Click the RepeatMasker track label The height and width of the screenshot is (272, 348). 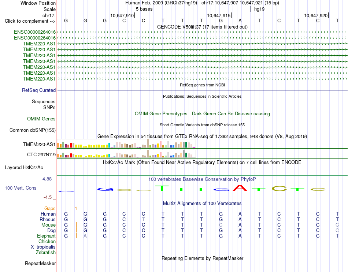pos(40,263)
